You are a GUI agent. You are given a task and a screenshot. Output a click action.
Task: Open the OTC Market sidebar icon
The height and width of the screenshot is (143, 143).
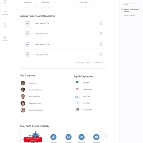click(5, 12)
